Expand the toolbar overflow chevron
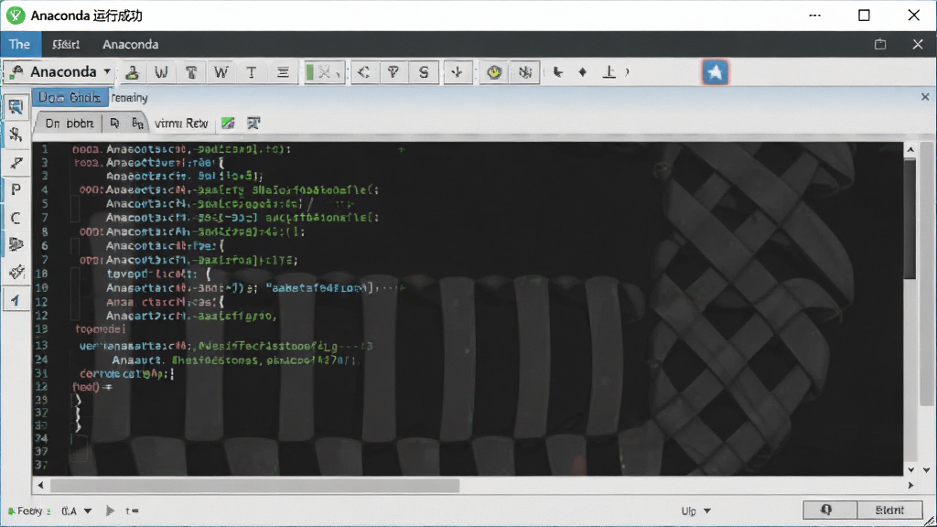 point(628,72)
